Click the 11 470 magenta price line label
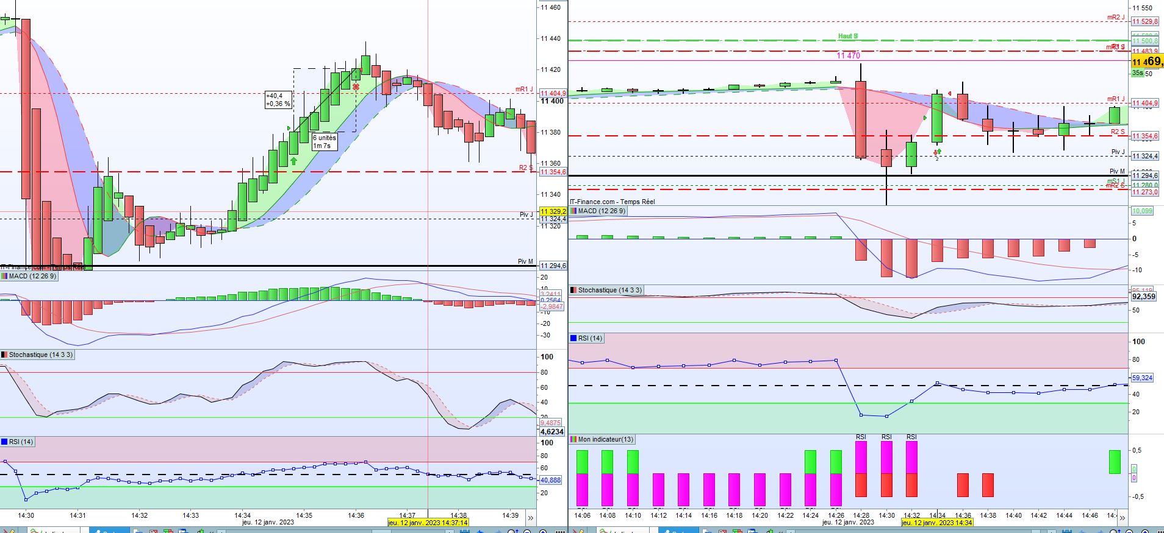 (x=848, y=55)
